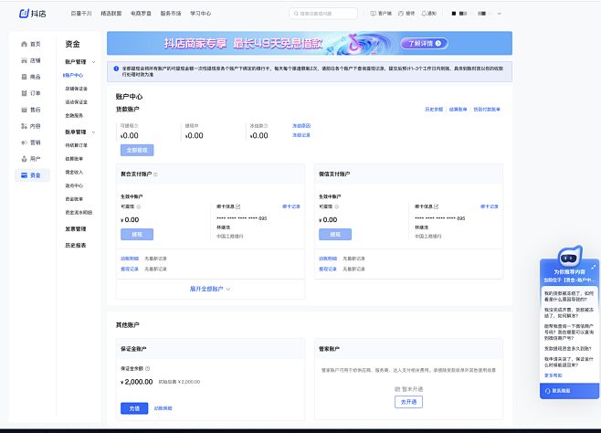The image size is (601, 433).
Task: Focus the header search input field
Action: click(x=323, y=14)
